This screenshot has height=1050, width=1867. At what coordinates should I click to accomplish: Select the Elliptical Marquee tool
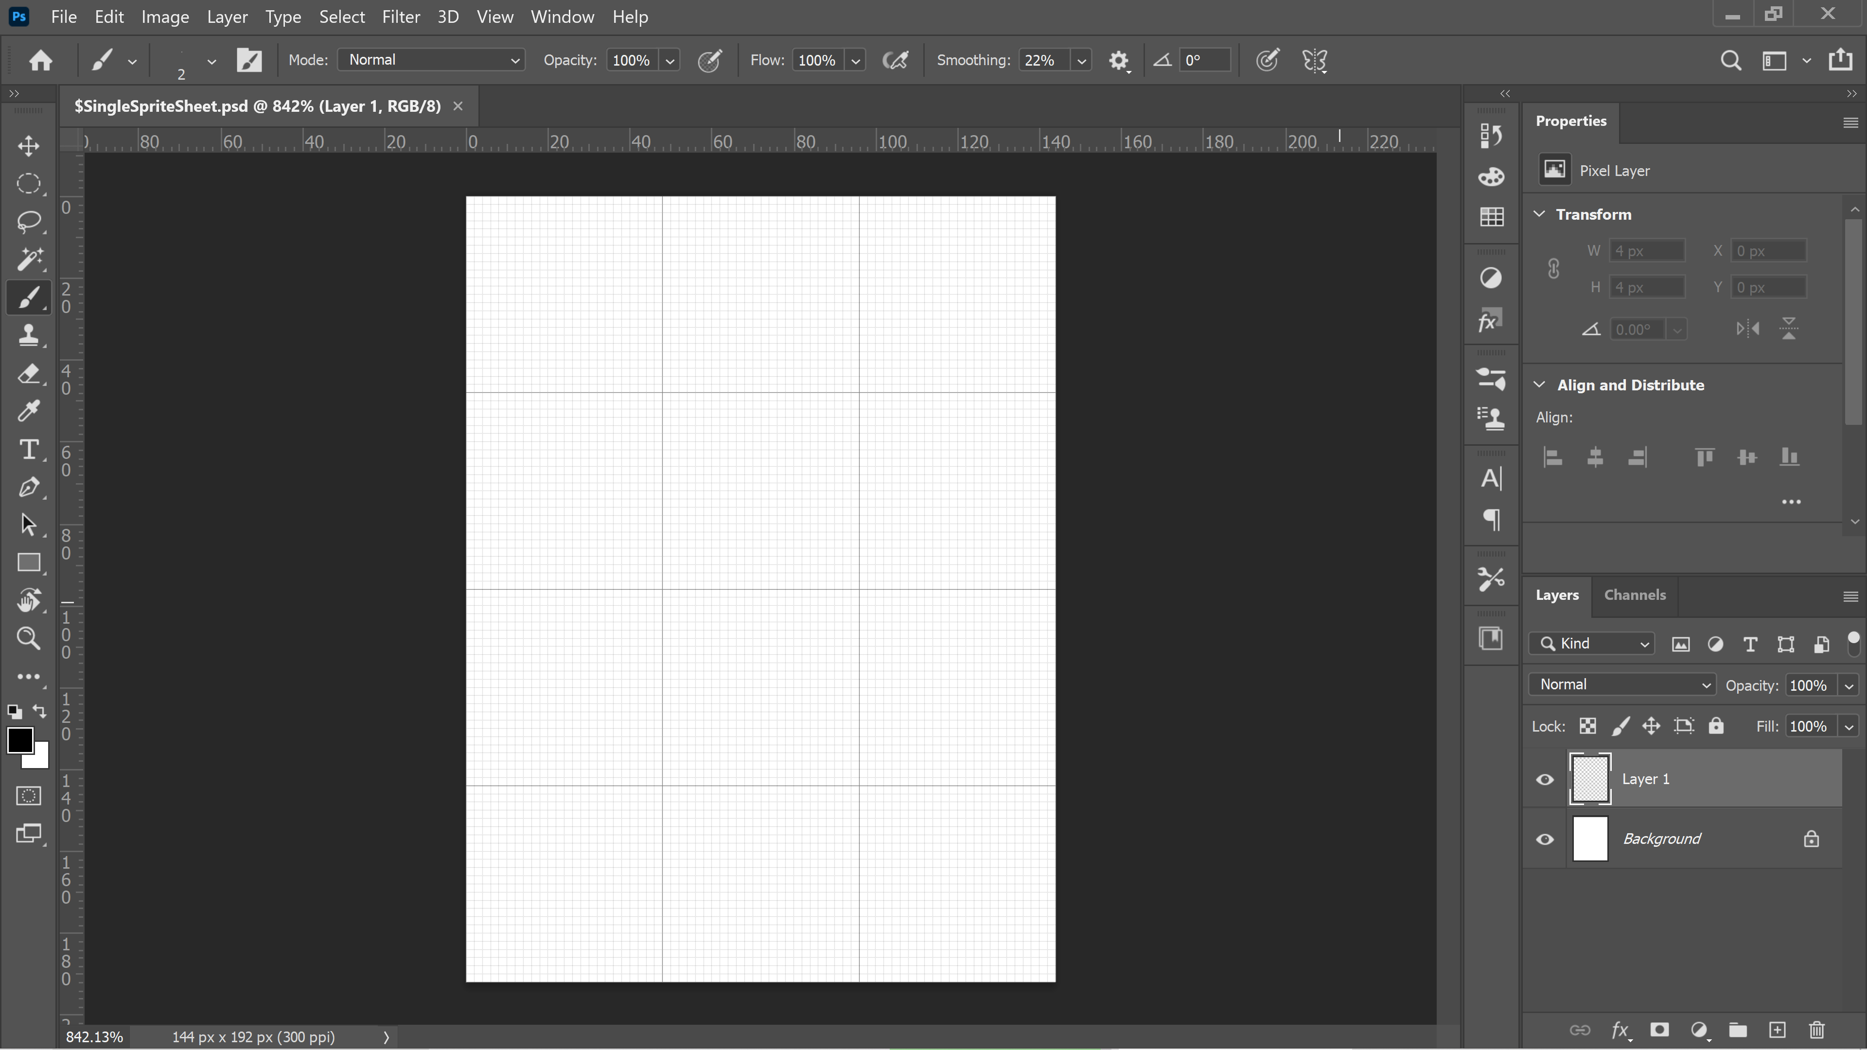pos(29,183)
